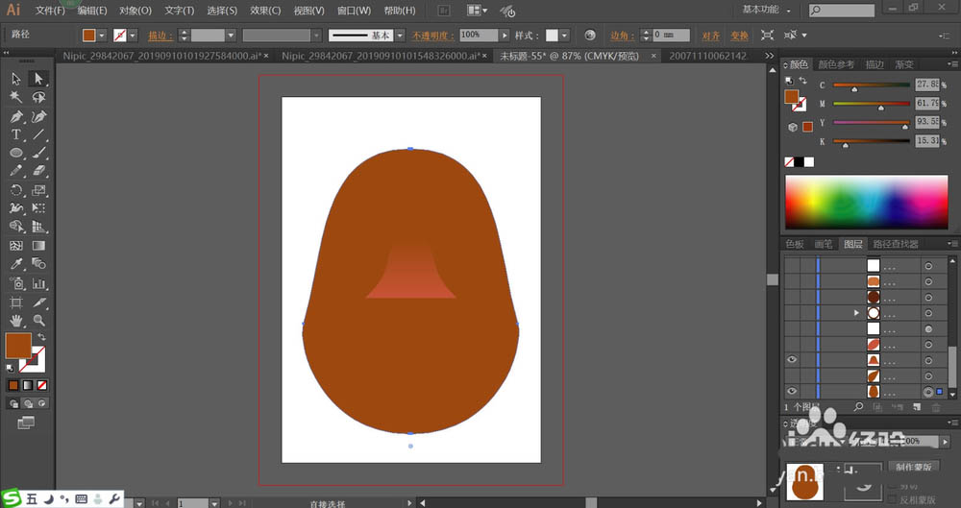Click the 不透明度 link
The height and width of the screenshot is (508, 961).
click(x=432, y=36)
